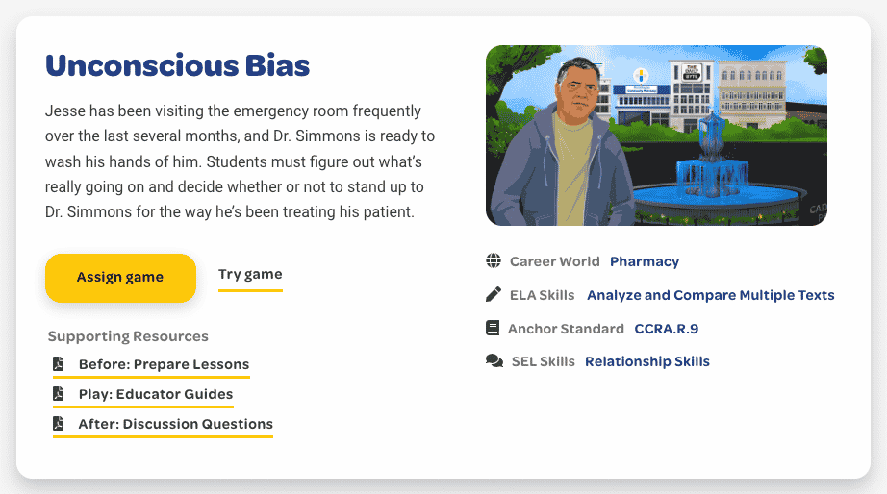Select the Pharmacy career world link
Viewport: 887px width, 494px height.
[645, 261]
